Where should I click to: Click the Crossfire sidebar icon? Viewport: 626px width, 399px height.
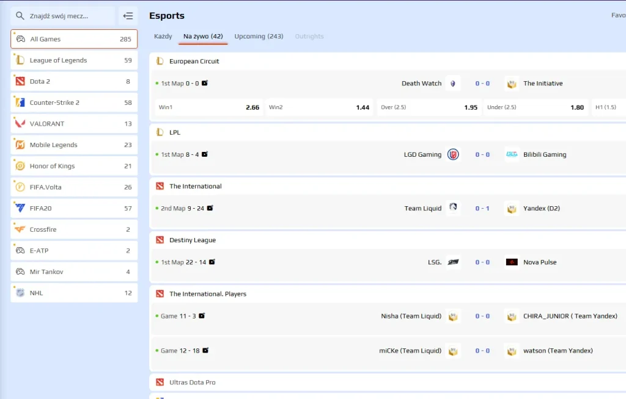click(x=20, y=229)
